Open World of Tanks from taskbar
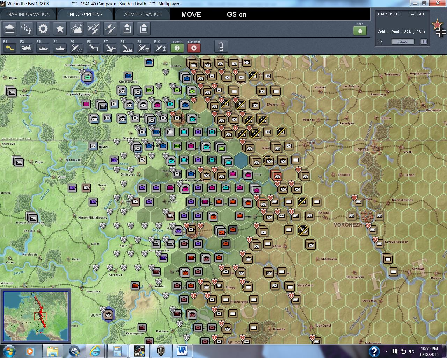447x358 pixels. pyautogui.click(x=161, y=351)
